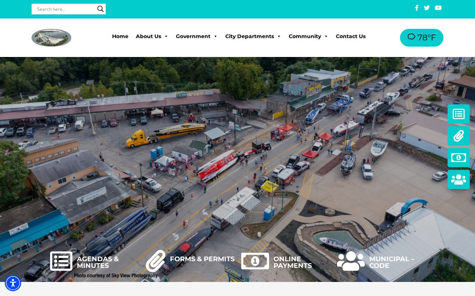This screenshot has width=475, height=296.
Task: Click the 78°F weather button
Action: 422,38
